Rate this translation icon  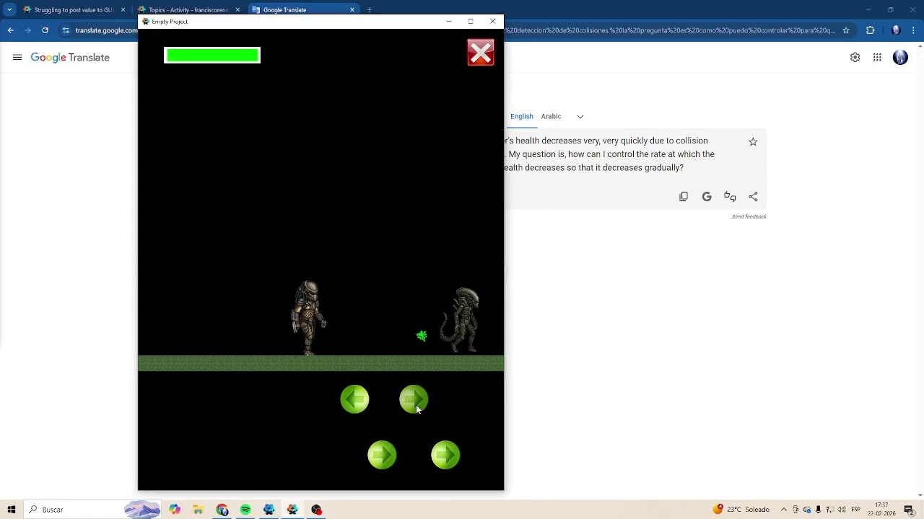tap(730, 197)
